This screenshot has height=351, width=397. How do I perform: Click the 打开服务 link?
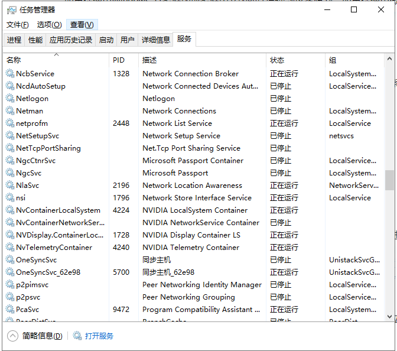(99, 336)
